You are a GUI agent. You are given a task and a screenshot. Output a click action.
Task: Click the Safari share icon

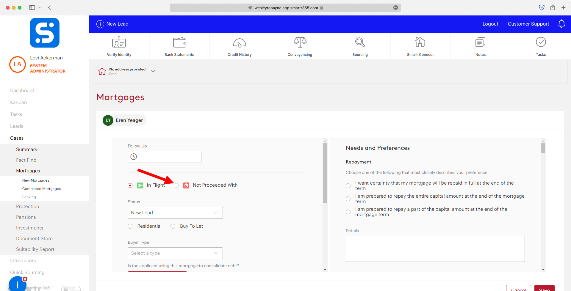pos(553,7)
